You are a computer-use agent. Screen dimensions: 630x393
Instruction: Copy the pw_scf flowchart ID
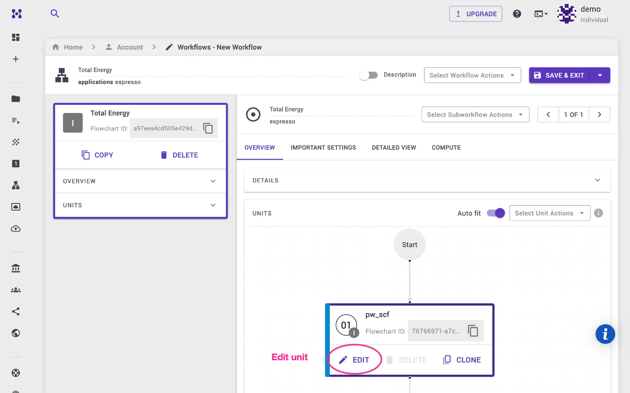click(x=472, y=331)
